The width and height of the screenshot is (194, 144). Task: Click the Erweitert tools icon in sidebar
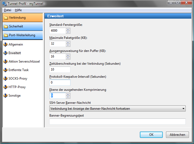5,53
